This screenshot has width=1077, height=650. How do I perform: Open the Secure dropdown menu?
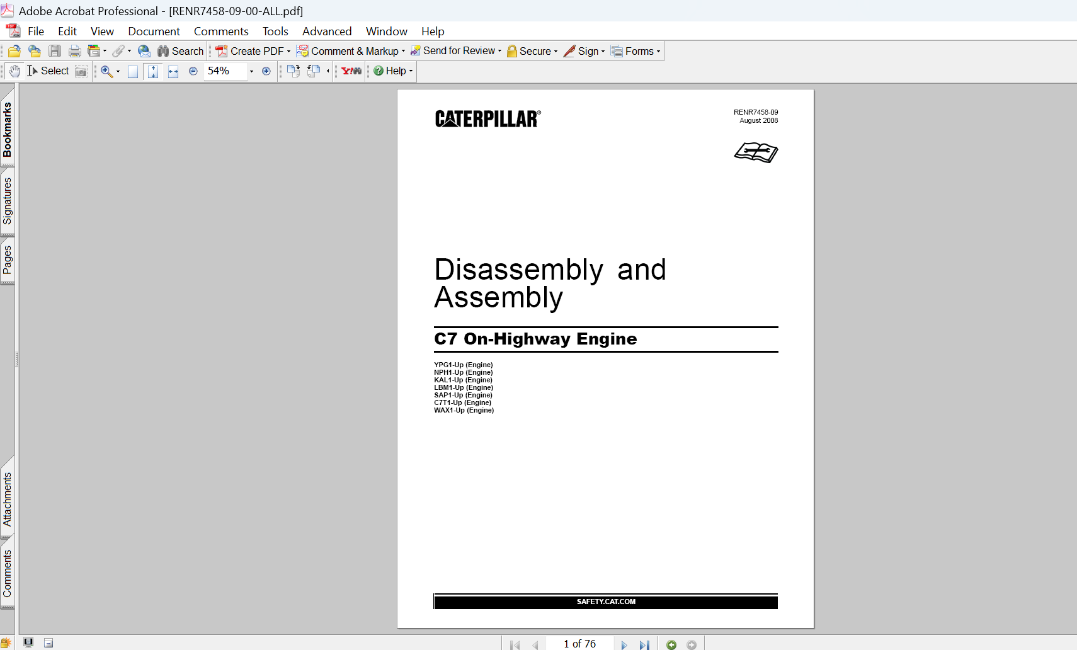532,51
